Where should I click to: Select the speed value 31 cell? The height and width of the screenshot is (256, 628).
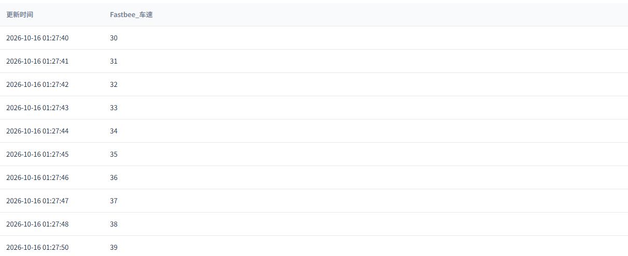(114, 61)
